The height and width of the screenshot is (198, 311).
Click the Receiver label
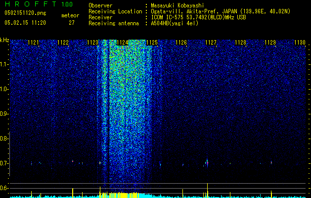click(100, 17)
